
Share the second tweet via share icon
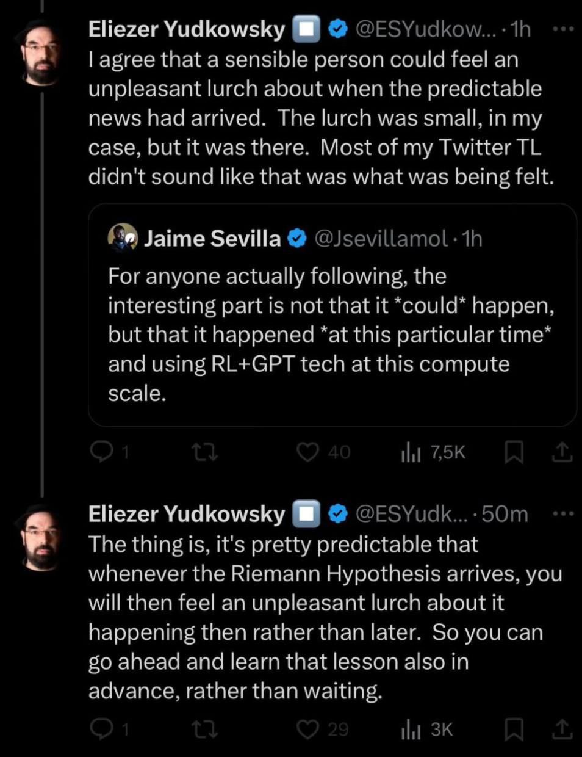point(562,728)
